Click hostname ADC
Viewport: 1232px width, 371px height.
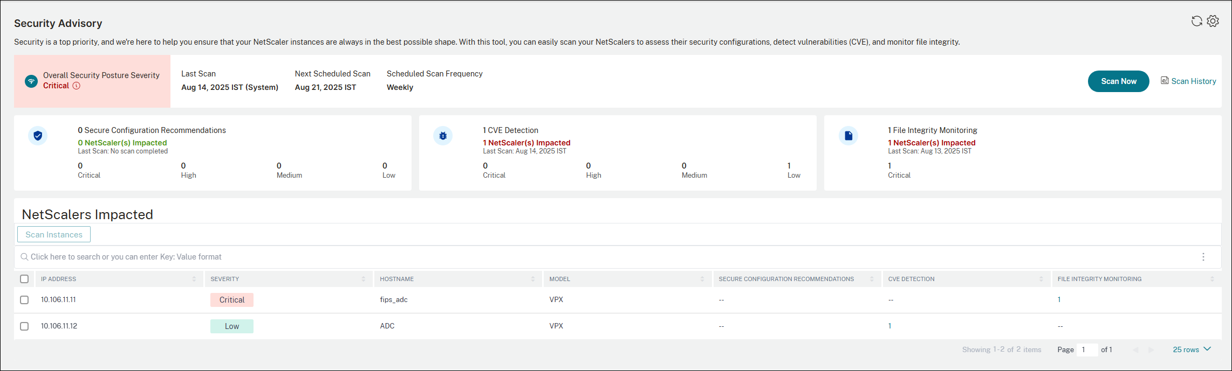tap(387, 326)
